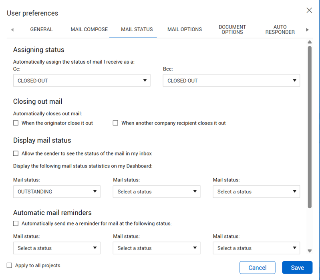Go to the AUTO RESPONDER tab

(x=280, y=29)
